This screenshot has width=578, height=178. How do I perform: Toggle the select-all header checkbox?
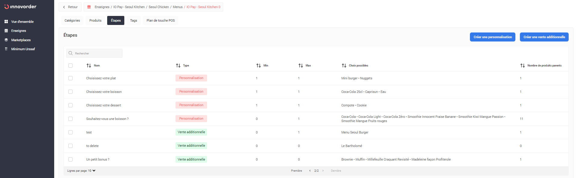70,66
